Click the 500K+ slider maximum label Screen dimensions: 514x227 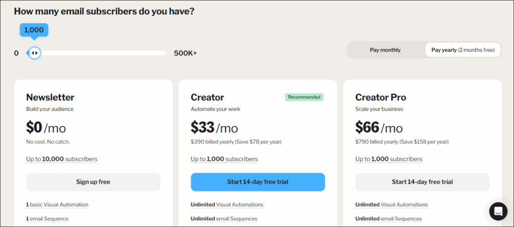coord(185,53)
